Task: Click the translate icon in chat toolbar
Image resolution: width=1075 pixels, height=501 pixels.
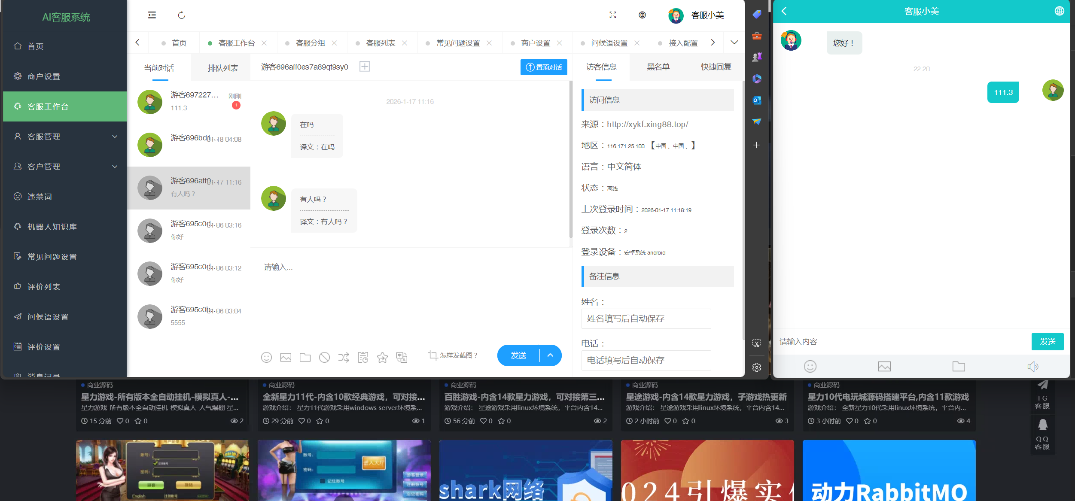Action: (x=402, y=357)
